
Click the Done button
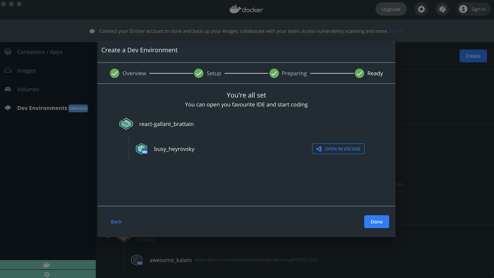[x=376, y=222]
